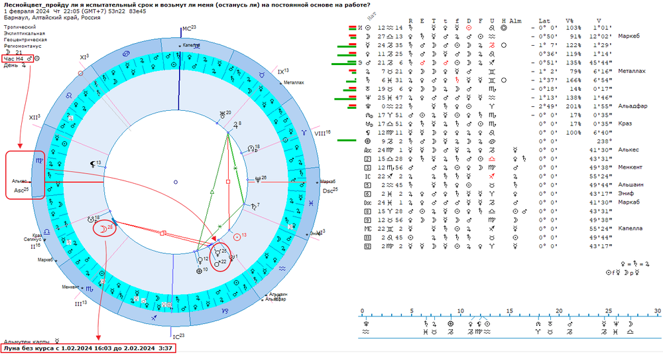Click the void-of-course Moon note at the bottom
The width and height of the screenshot is (663, 355).
(88, 348)
